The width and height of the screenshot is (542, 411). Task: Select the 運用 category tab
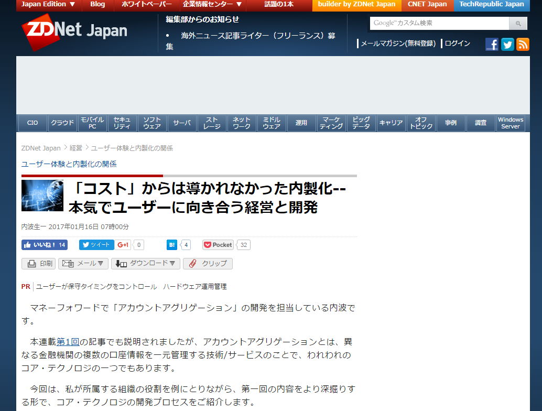click(301, 123)
